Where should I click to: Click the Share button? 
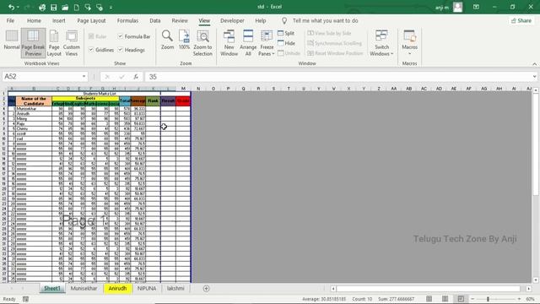click(x=521, y=20)
